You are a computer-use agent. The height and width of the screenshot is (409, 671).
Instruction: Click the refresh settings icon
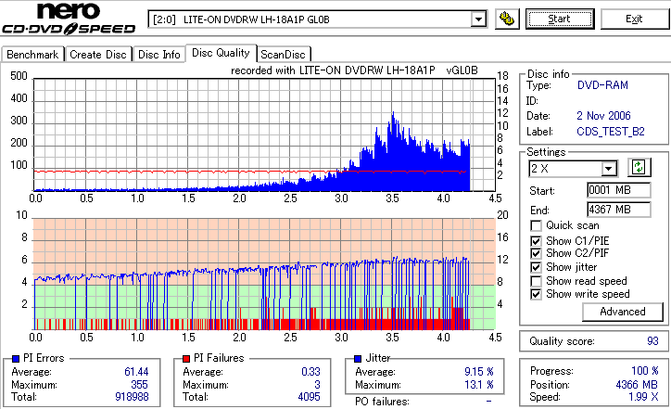[639, 167]
